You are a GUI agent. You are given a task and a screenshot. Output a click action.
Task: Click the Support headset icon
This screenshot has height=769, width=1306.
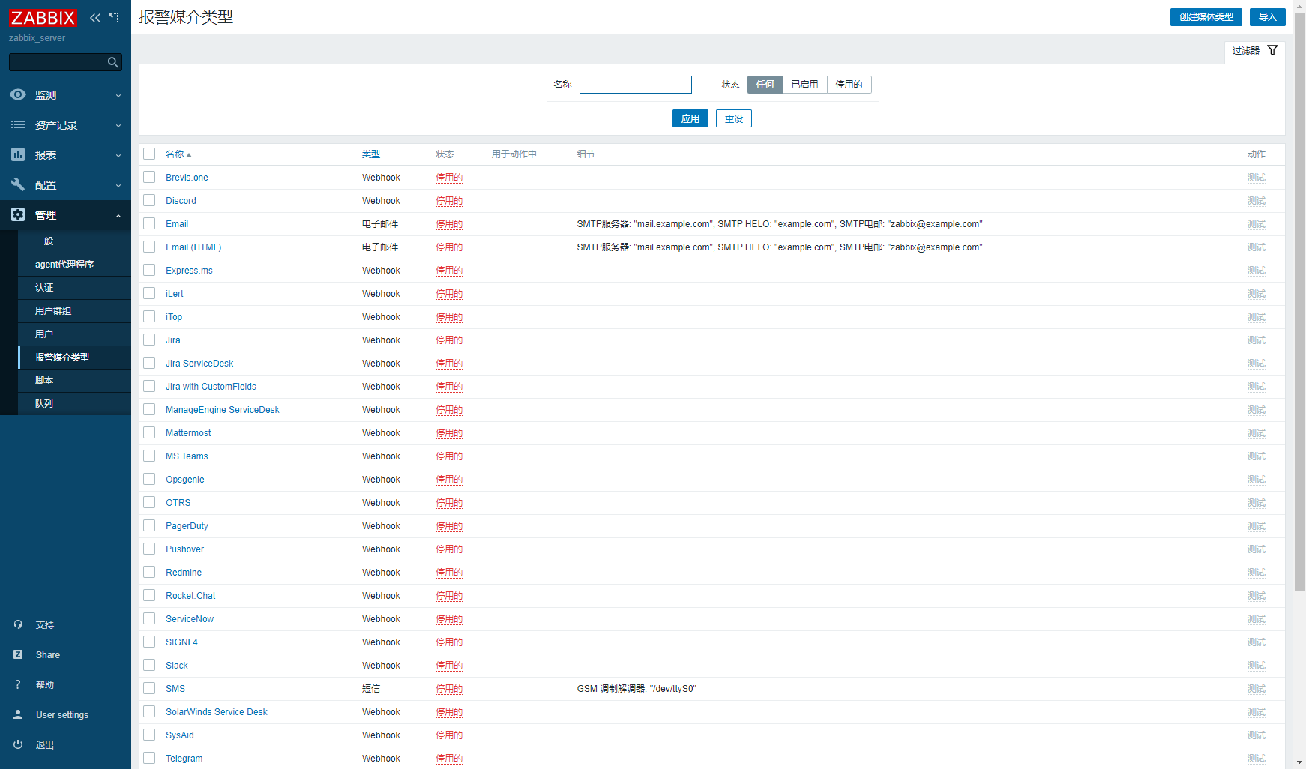point(18,624)
